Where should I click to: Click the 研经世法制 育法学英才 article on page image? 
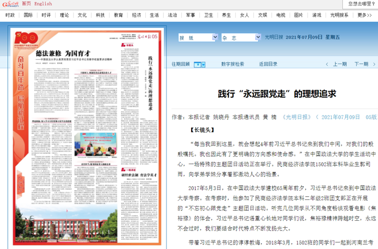[x=139, y=175]
